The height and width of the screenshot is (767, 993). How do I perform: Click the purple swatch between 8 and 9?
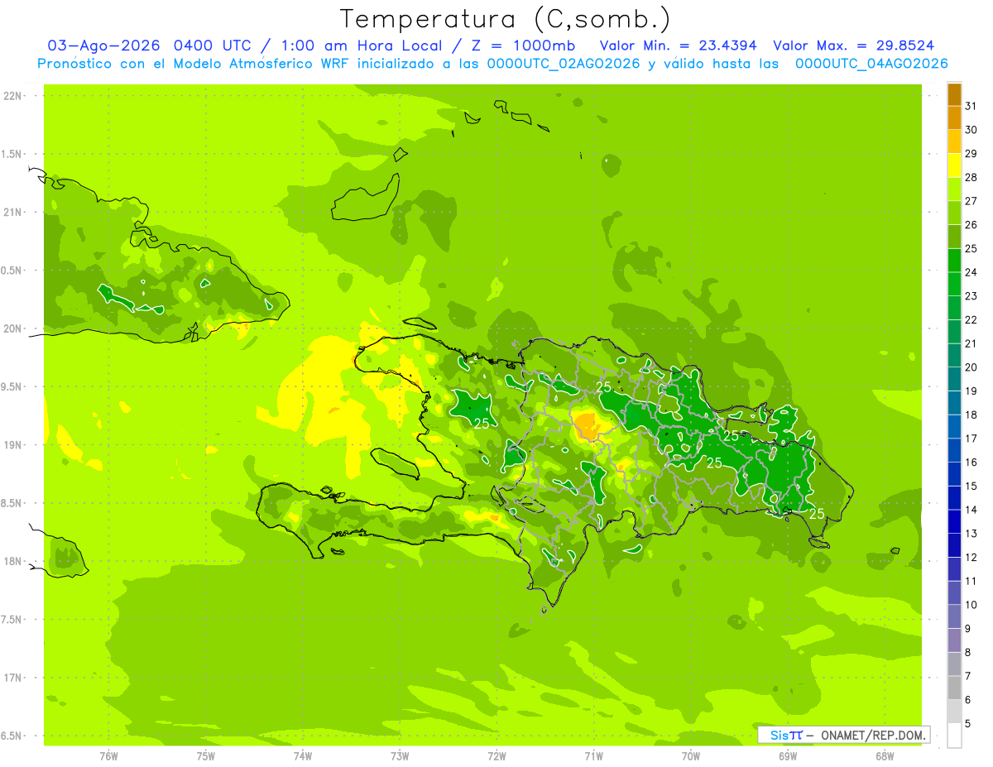click(954, 640)
